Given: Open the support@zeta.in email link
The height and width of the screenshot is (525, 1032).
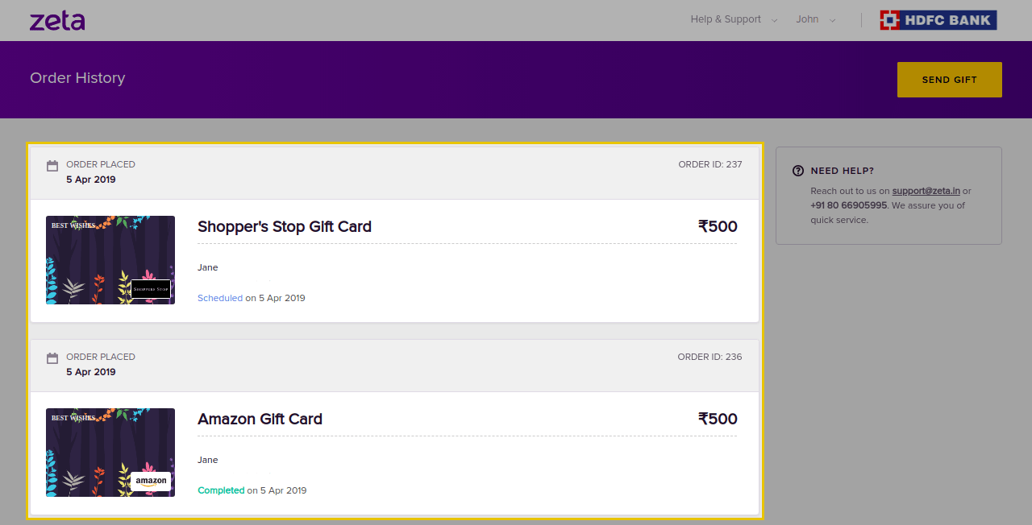Looking at the screenshot, I should point(926,191).
